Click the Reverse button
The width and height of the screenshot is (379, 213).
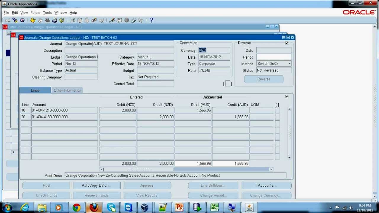(264, 79)
